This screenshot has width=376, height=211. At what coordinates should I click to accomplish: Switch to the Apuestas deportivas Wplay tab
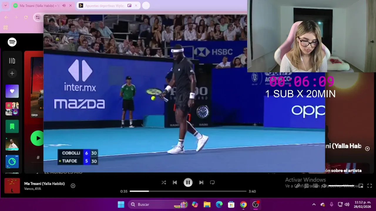(x=105, y=6)
